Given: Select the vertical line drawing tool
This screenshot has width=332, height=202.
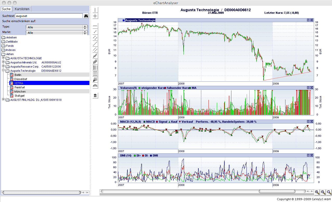Looking at the screenshot, I should tap(95, 10).
